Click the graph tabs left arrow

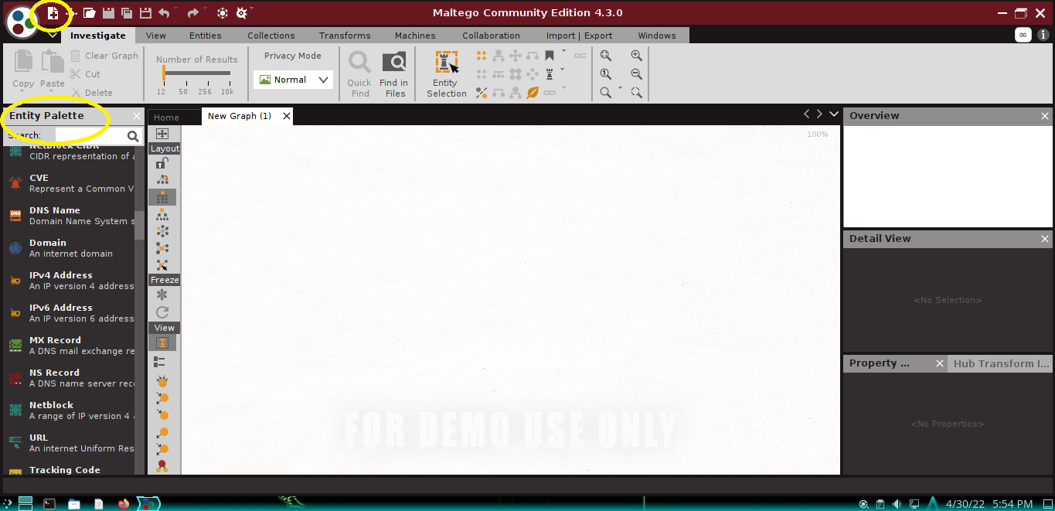807,114
